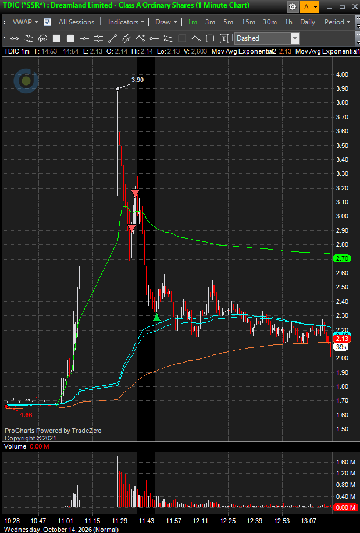Screen dimensions: 360x533
Task: Click the V: 2,603 volume readout
Action: pos(195,51)
